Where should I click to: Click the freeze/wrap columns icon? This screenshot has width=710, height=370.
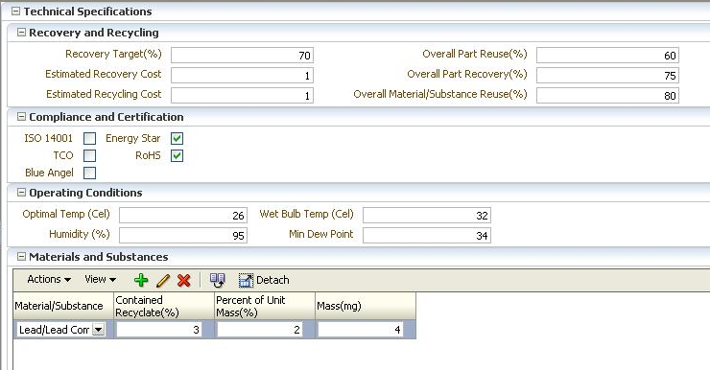(x=218, y=280)
